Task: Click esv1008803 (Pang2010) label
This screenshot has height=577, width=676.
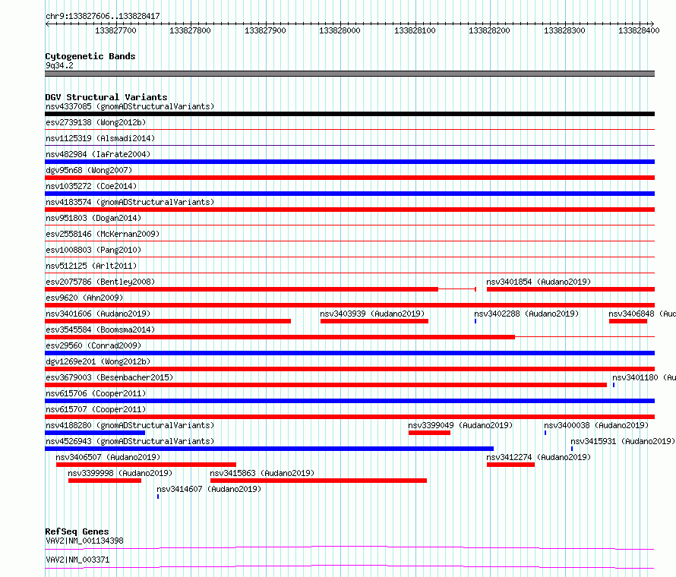Action: pos(93,250)
